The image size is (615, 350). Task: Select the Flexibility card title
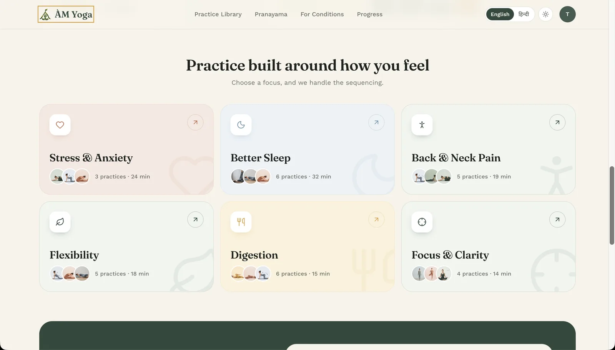tap(74, 255)
